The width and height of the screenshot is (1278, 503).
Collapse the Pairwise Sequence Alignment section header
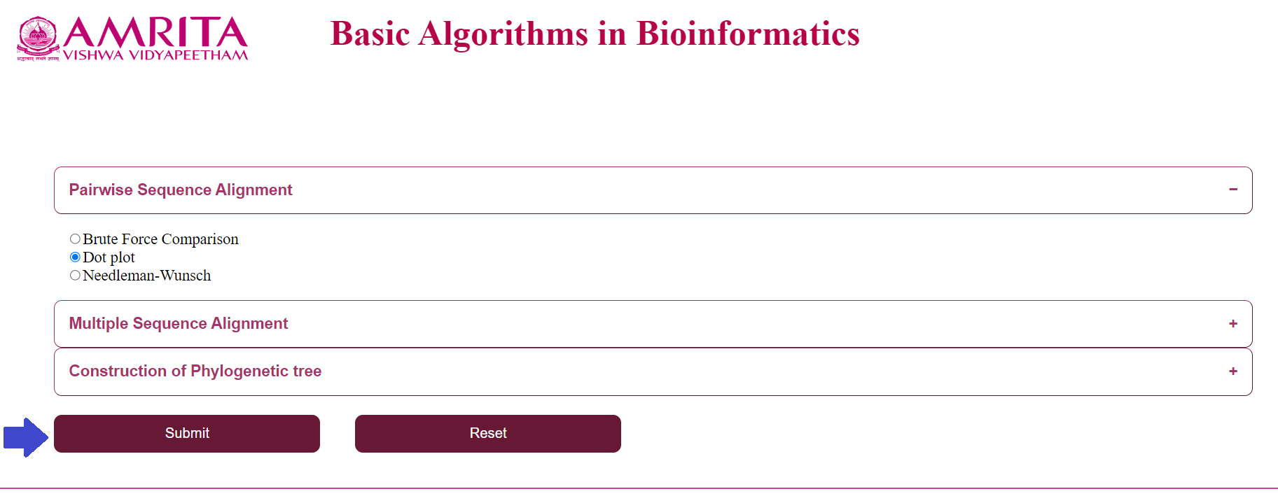[653, 190]
